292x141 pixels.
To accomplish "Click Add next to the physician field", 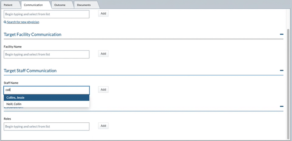I will click(x=103, y=14).
